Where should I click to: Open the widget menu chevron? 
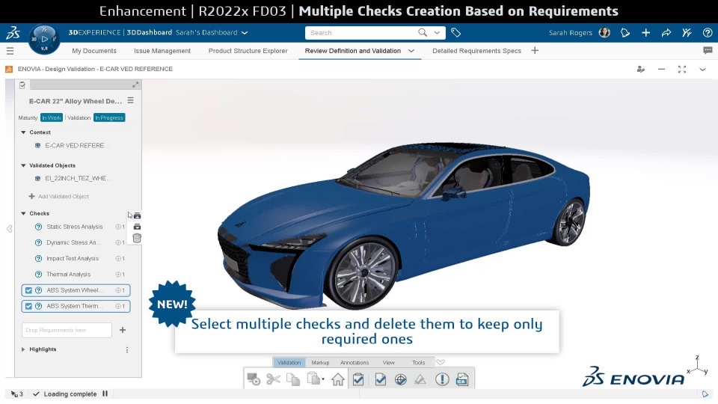pos(702,69)
